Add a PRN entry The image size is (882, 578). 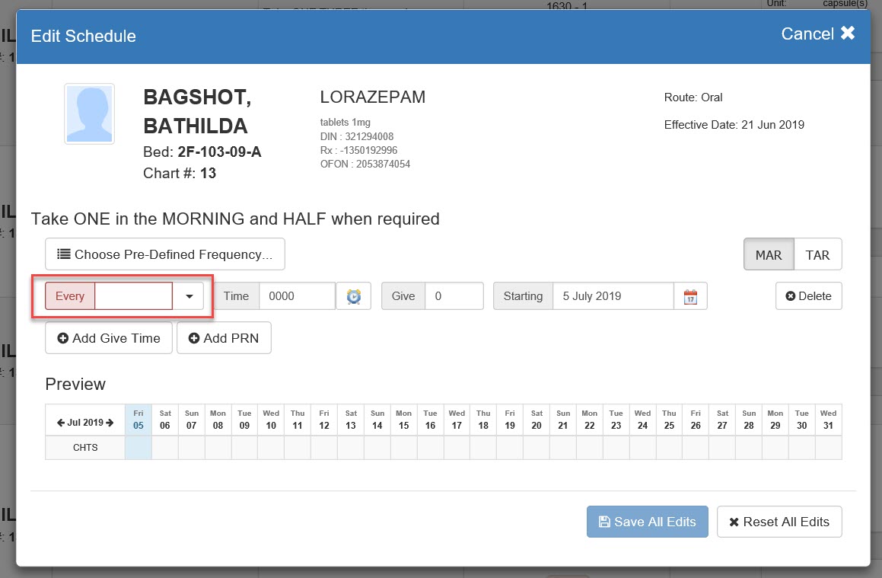coord(224,338)
